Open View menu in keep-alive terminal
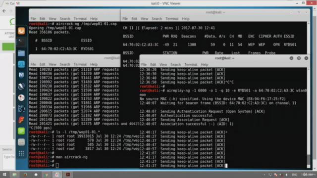This screenshot has height=178, width=317. pyautogui.click(x=163, y=65)
